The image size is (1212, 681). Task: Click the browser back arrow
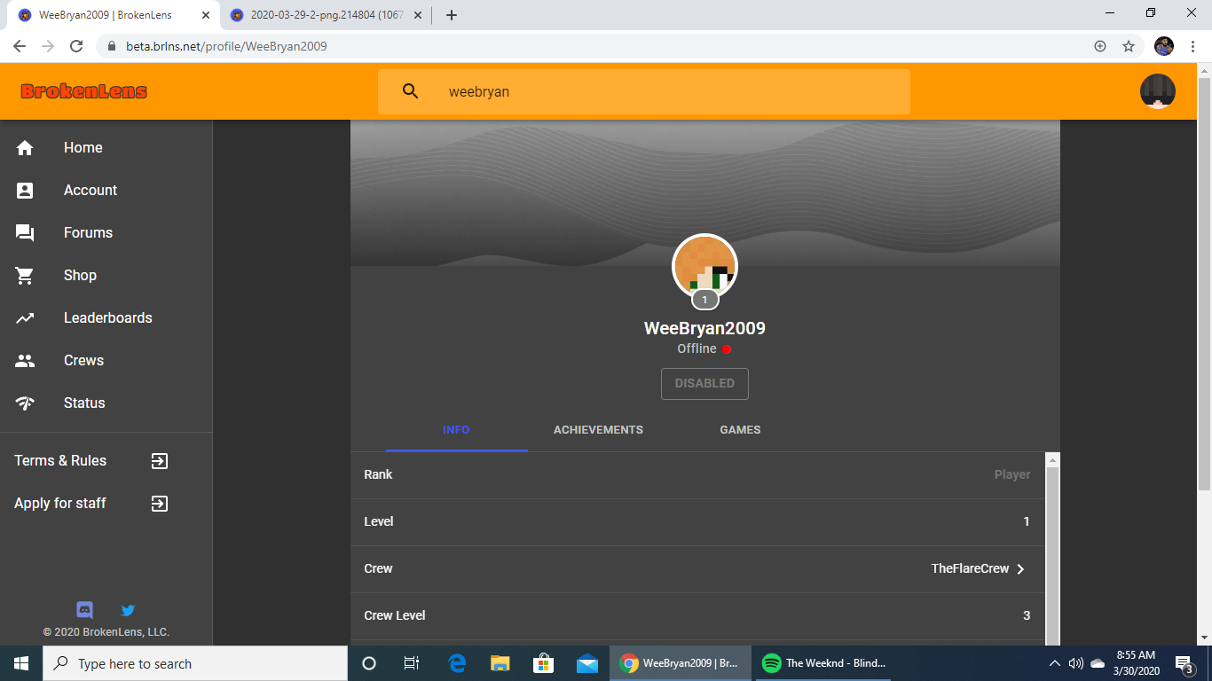[x=20, y=46]
